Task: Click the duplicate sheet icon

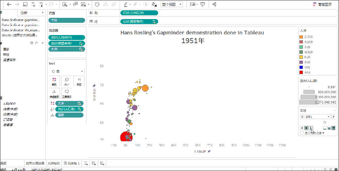Action: (x=75, y=4)
